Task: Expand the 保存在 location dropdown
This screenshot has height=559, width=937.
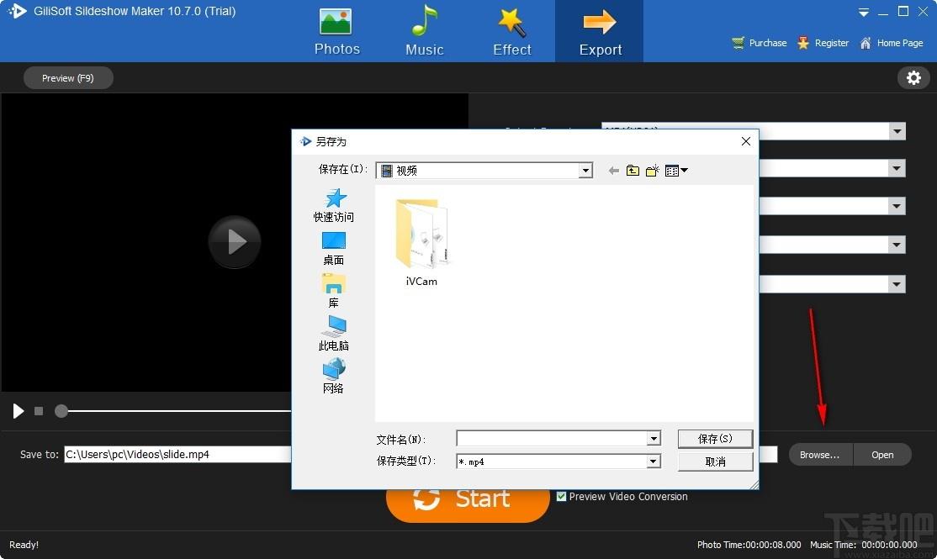Action: [x=585, y=171]
